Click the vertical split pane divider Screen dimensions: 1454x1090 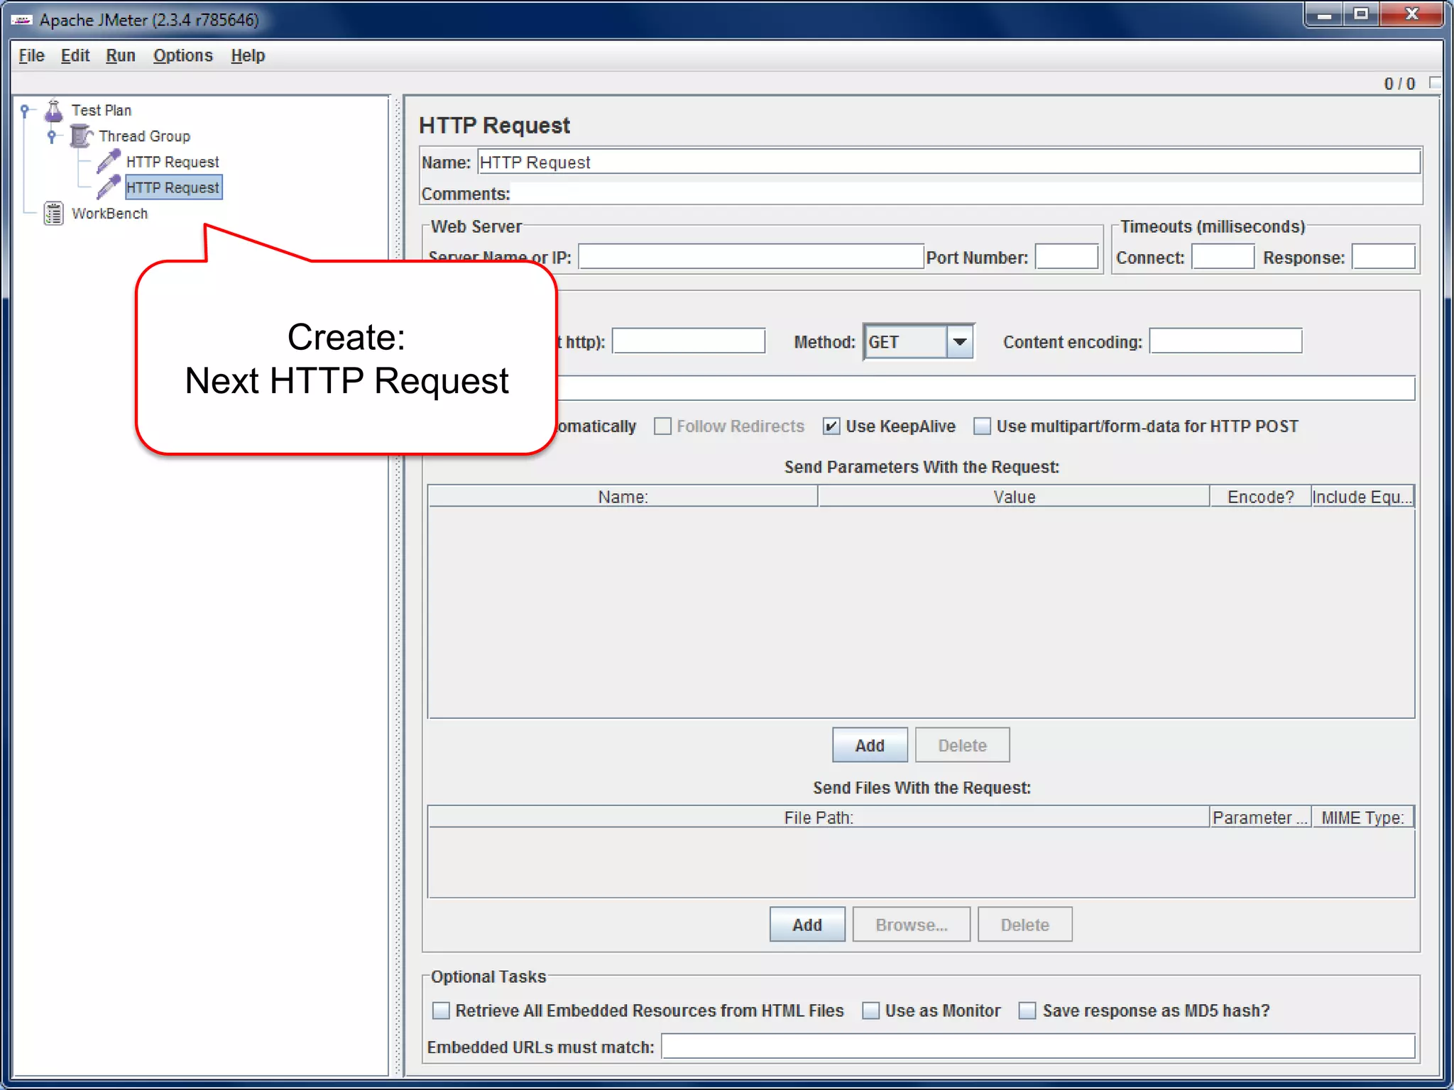398,585
